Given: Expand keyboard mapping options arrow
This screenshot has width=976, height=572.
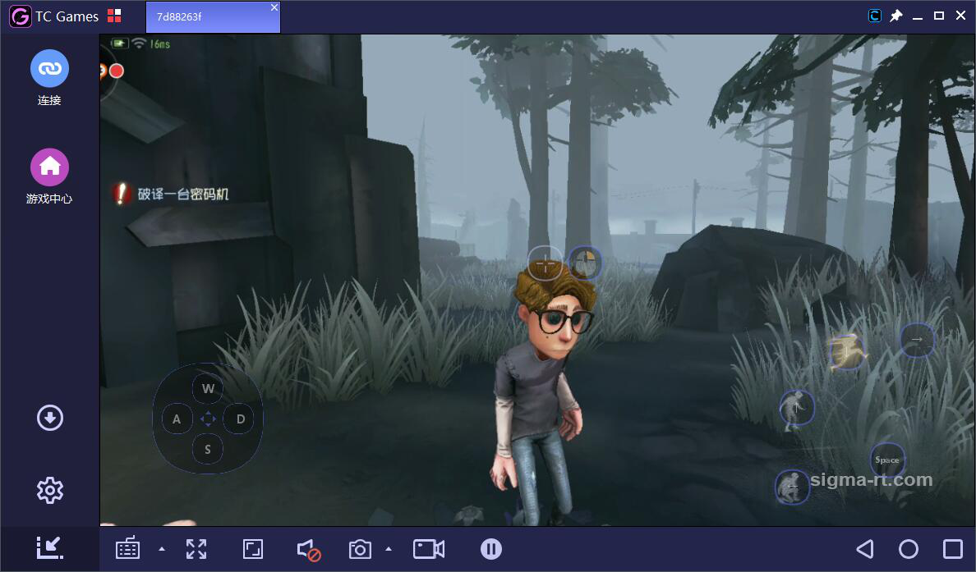Looking at the screenshot, I should 162,549.
